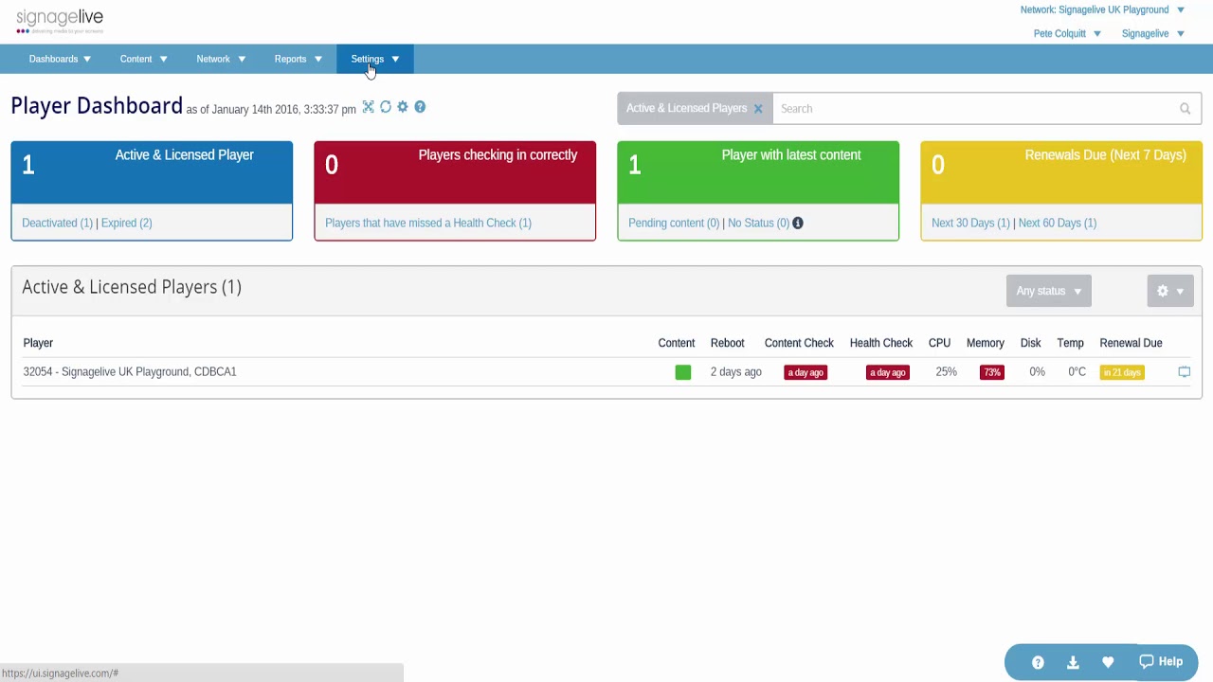This screenshot has height=682, width=1213.
Task: Open the Next 30 Days (1) link
Action: click(x=970, y=223)
